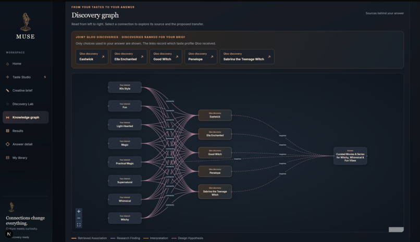Viewport: 420px width, 242px height.
Task: Open the Penelope discovery card
Action: click(x=201, y=56)
